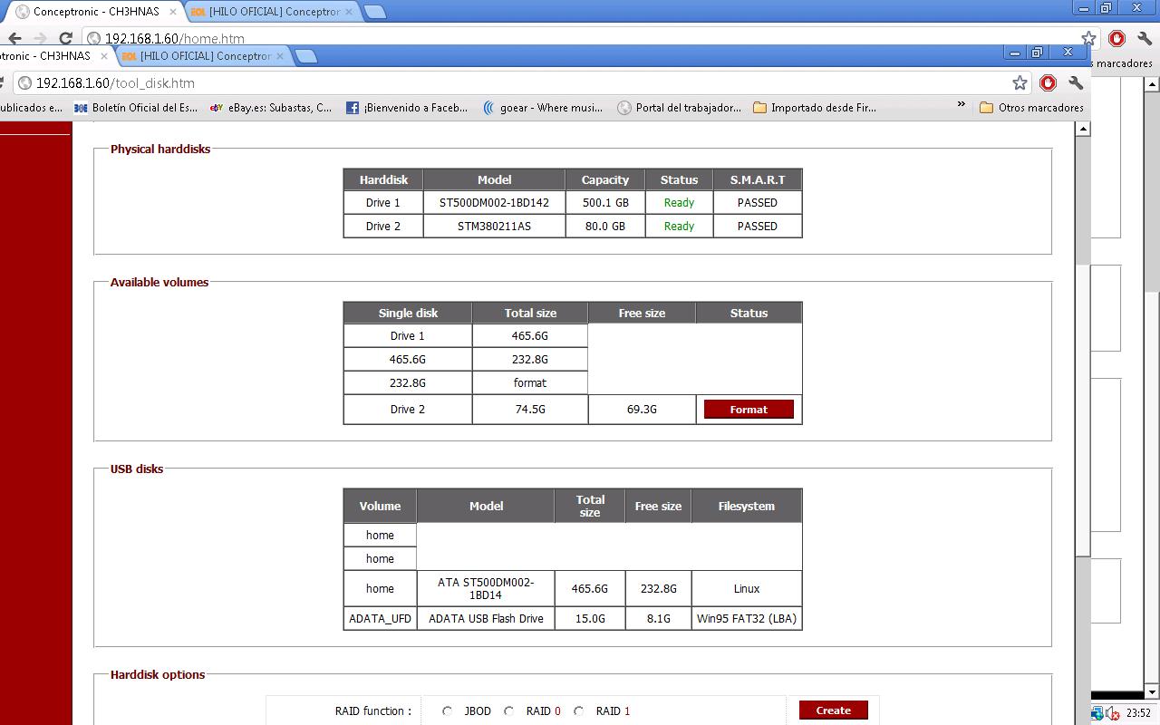Bookmark home.htm with the star icon

(1088, 38)
